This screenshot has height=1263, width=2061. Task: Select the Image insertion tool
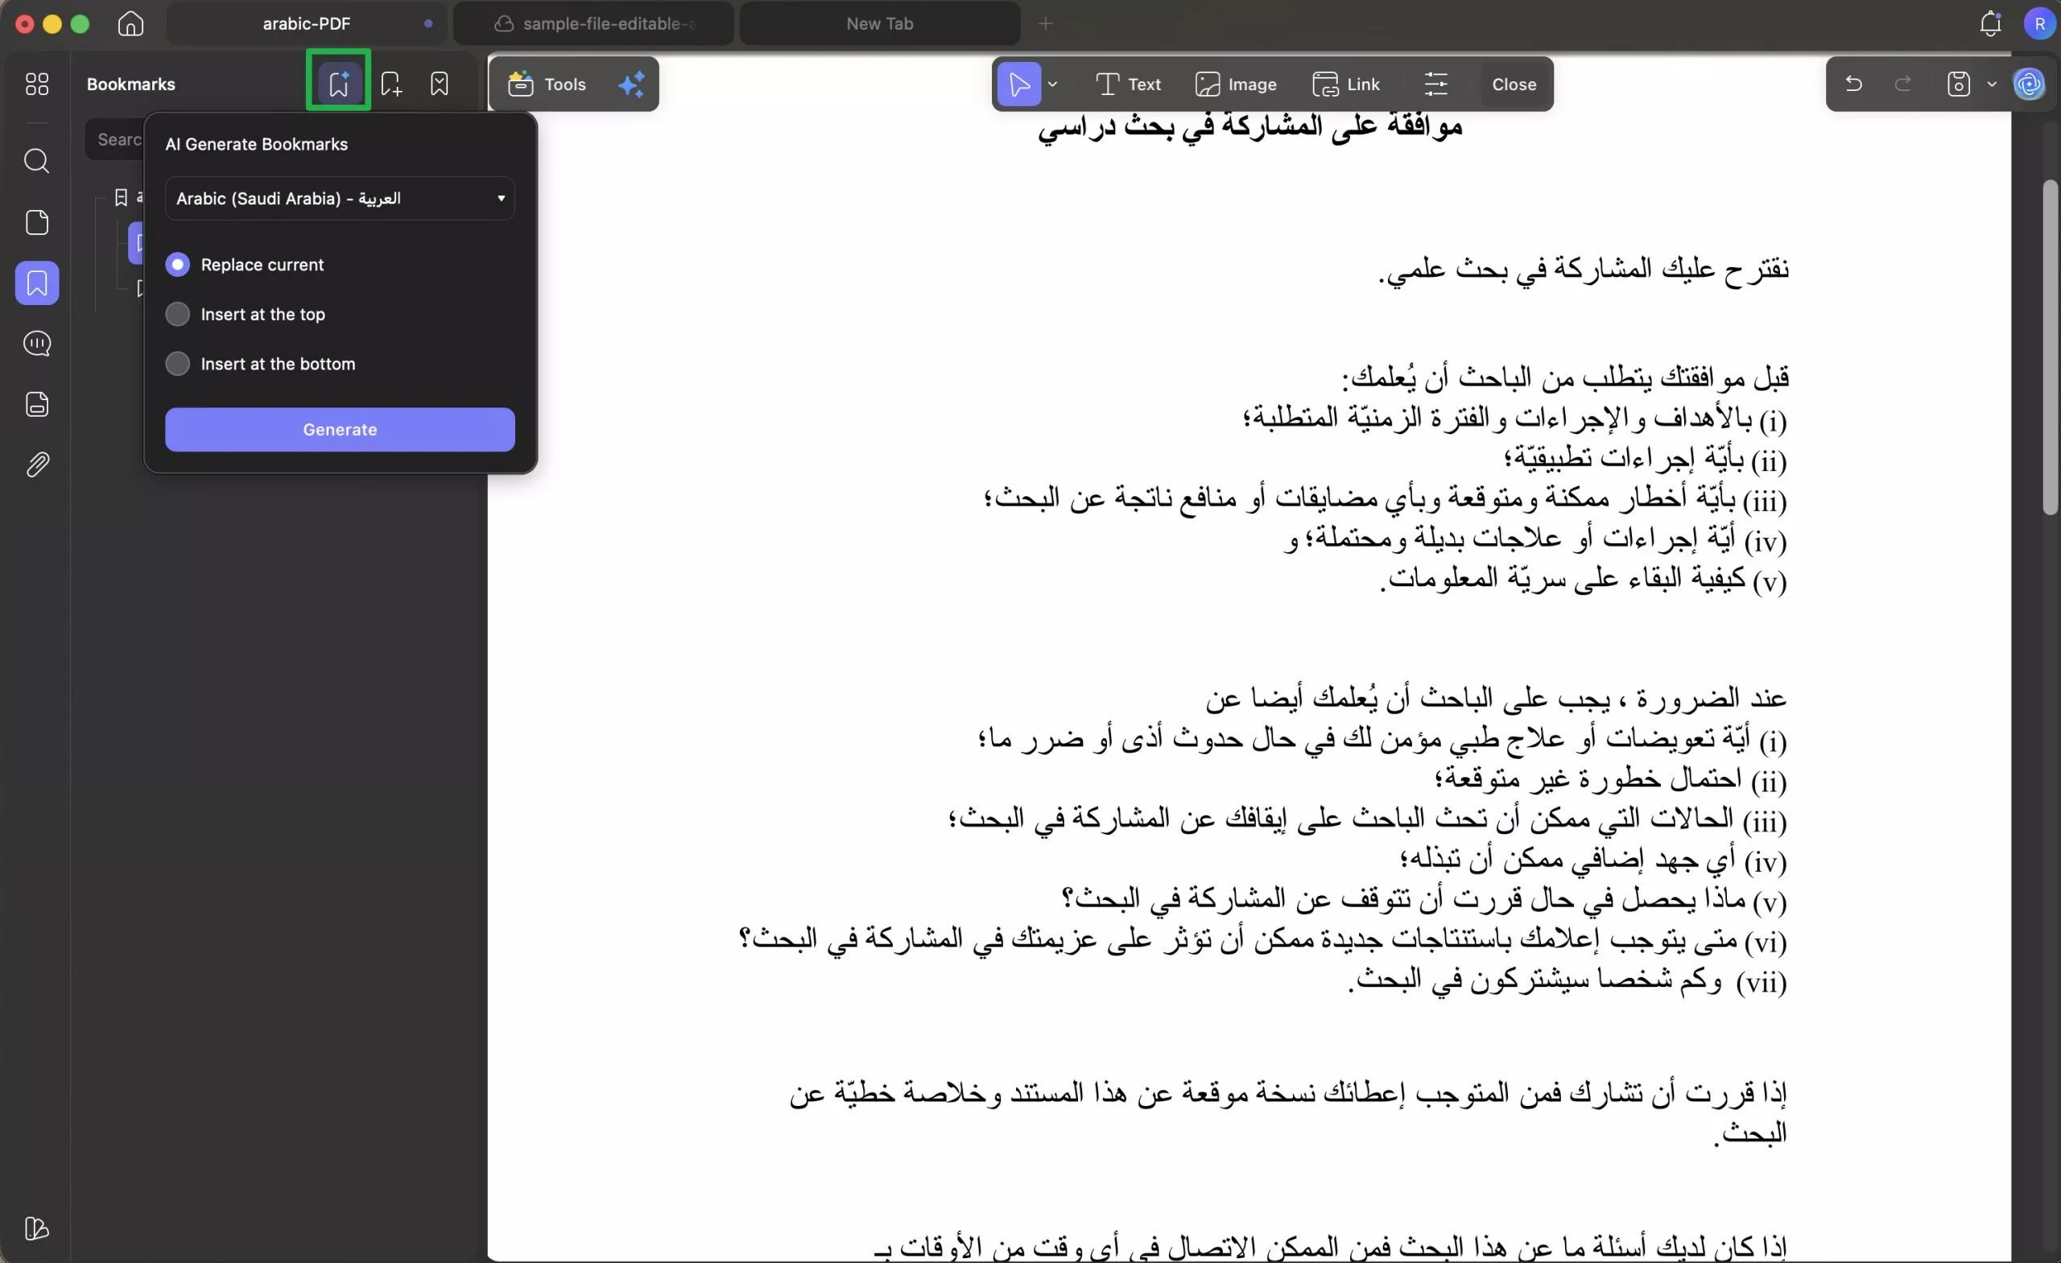[x=1238, y=84]
